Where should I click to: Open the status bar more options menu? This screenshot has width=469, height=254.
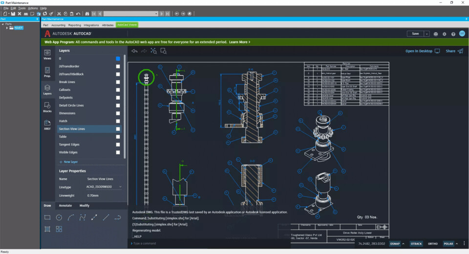pos(464,244)
